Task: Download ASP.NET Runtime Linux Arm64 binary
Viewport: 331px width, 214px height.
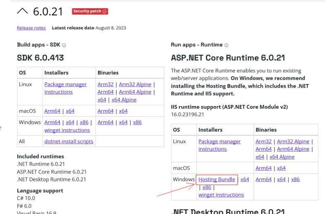Action: tap(264, 149)
